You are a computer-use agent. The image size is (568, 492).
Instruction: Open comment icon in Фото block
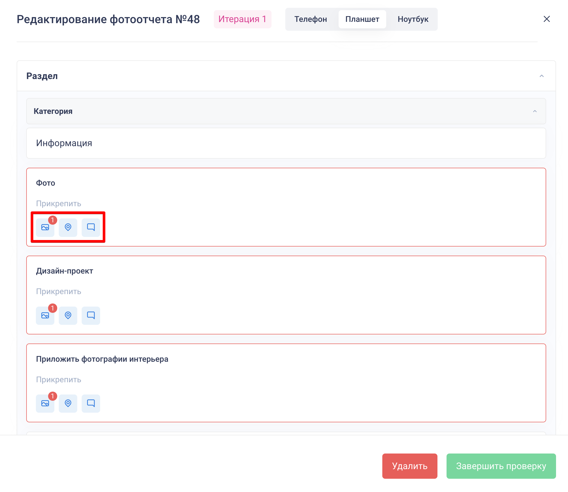[x=91, y=227]
